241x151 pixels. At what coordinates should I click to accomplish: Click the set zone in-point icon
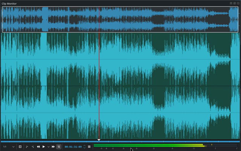(27, 146)
